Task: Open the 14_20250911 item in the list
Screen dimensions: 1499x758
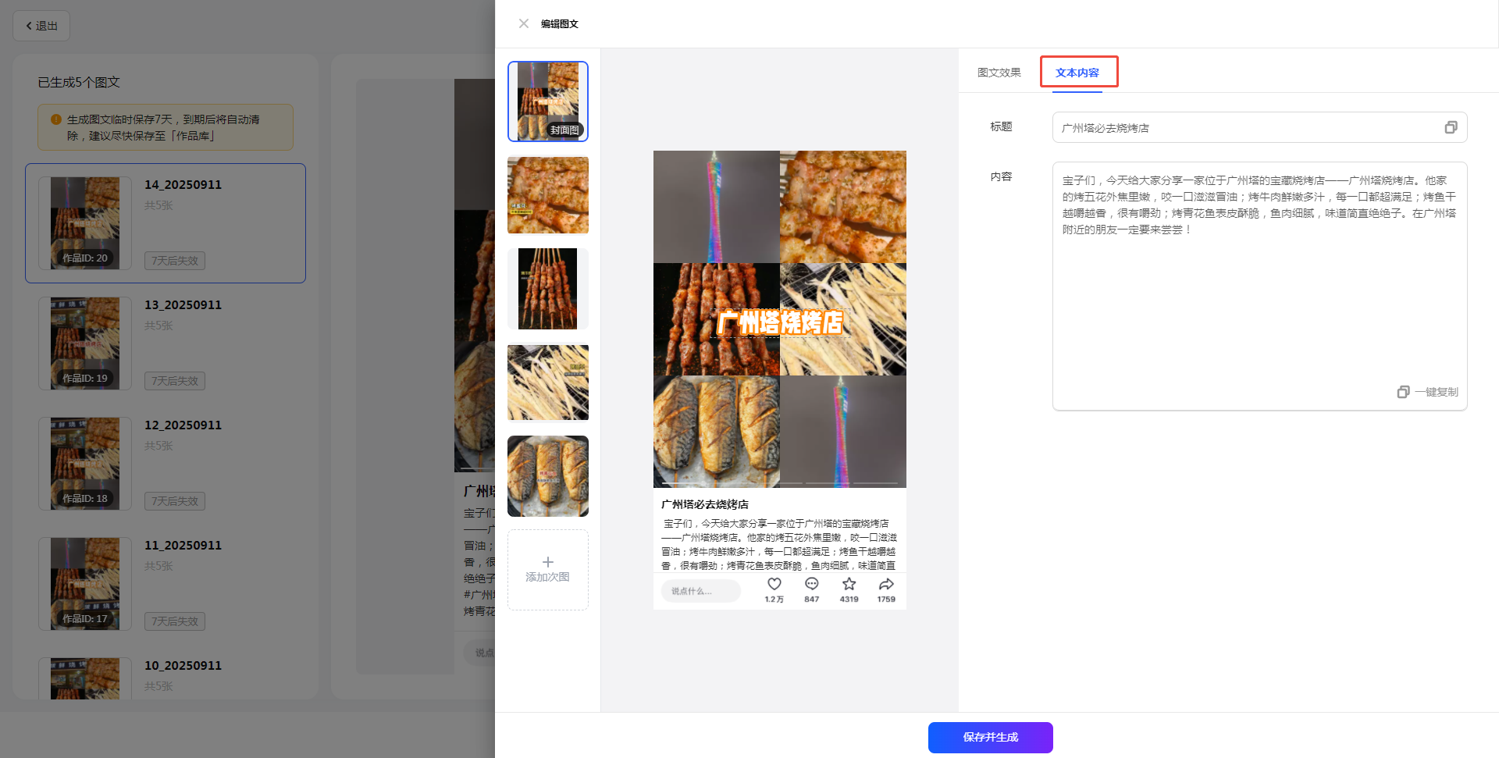Action: pos(166,223)
